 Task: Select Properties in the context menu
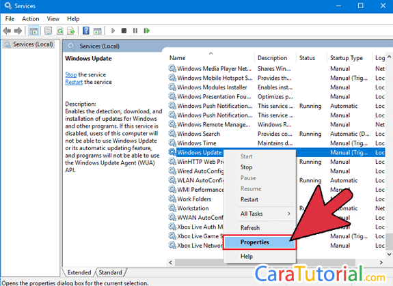260,242
